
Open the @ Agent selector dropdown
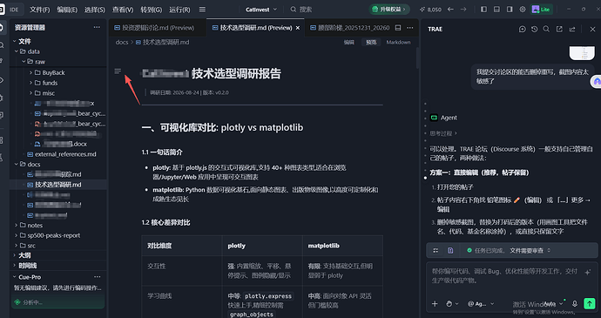coord(481,304)
